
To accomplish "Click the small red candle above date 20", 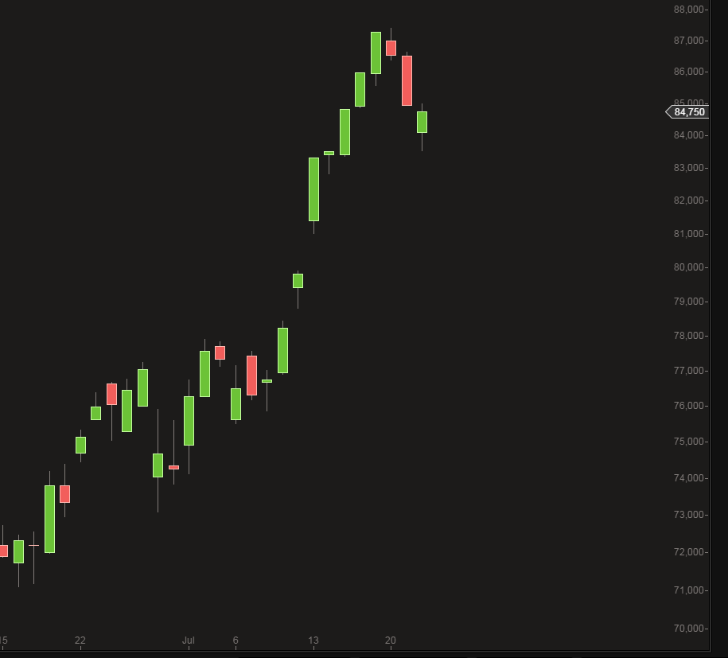I will tap(391, 48).
